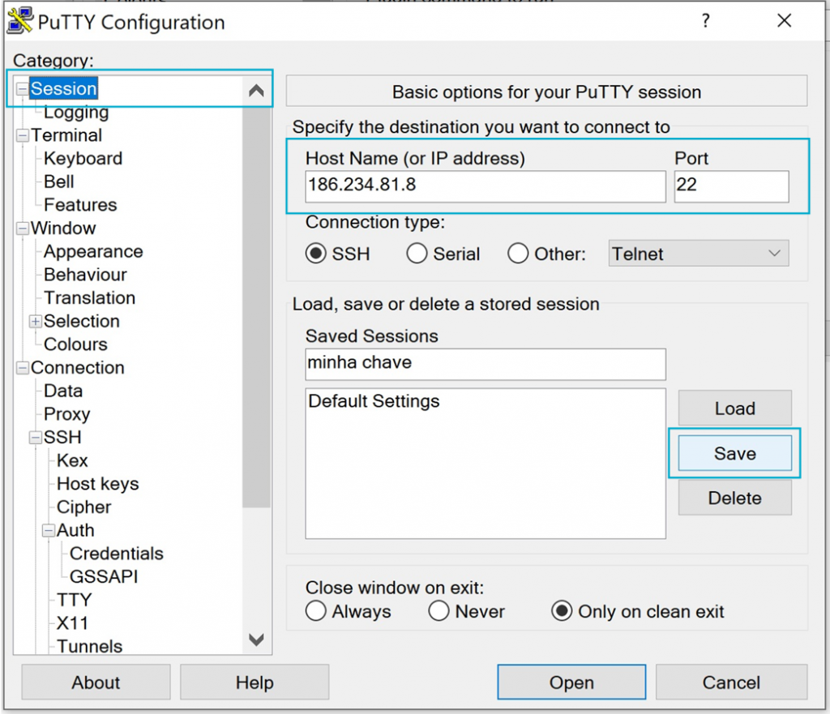Open the Behaviour category
830x714 pixels.
(x=85, y=275)
